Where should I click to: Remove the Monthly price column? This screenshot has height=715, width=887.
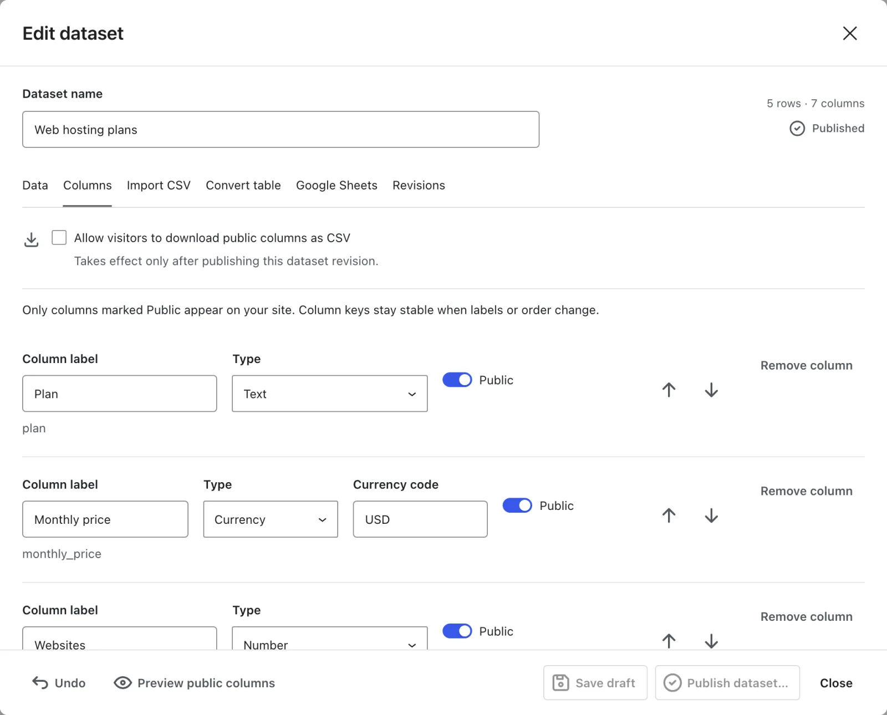tap(806, 491)
